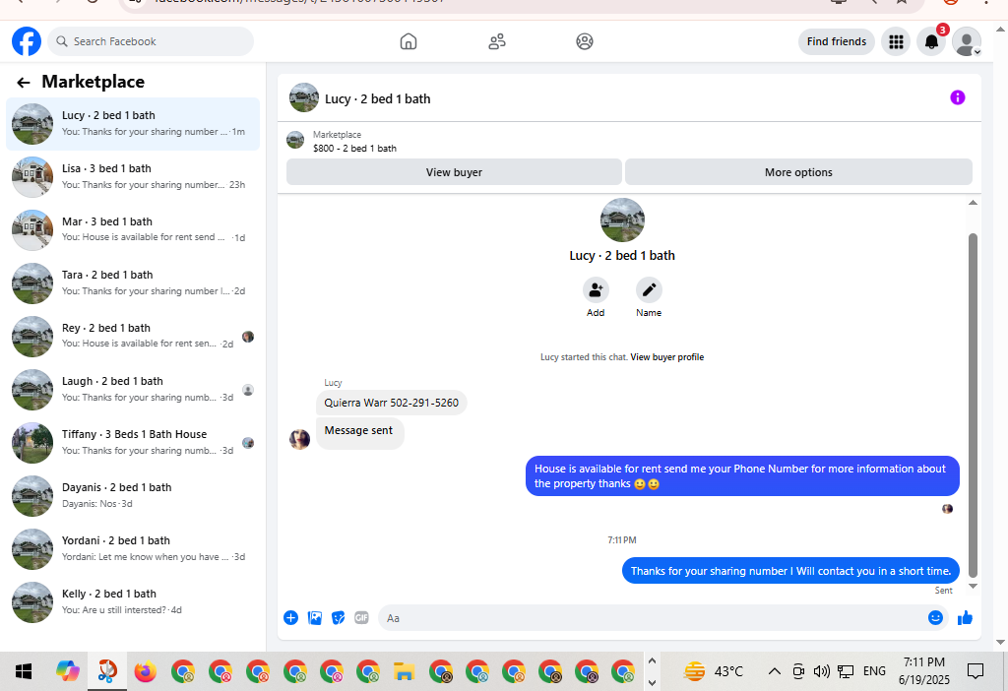This screenshot has width=1008, height=691.
Task: Open more actions plus icon in composer
Action: click(290, 618)
